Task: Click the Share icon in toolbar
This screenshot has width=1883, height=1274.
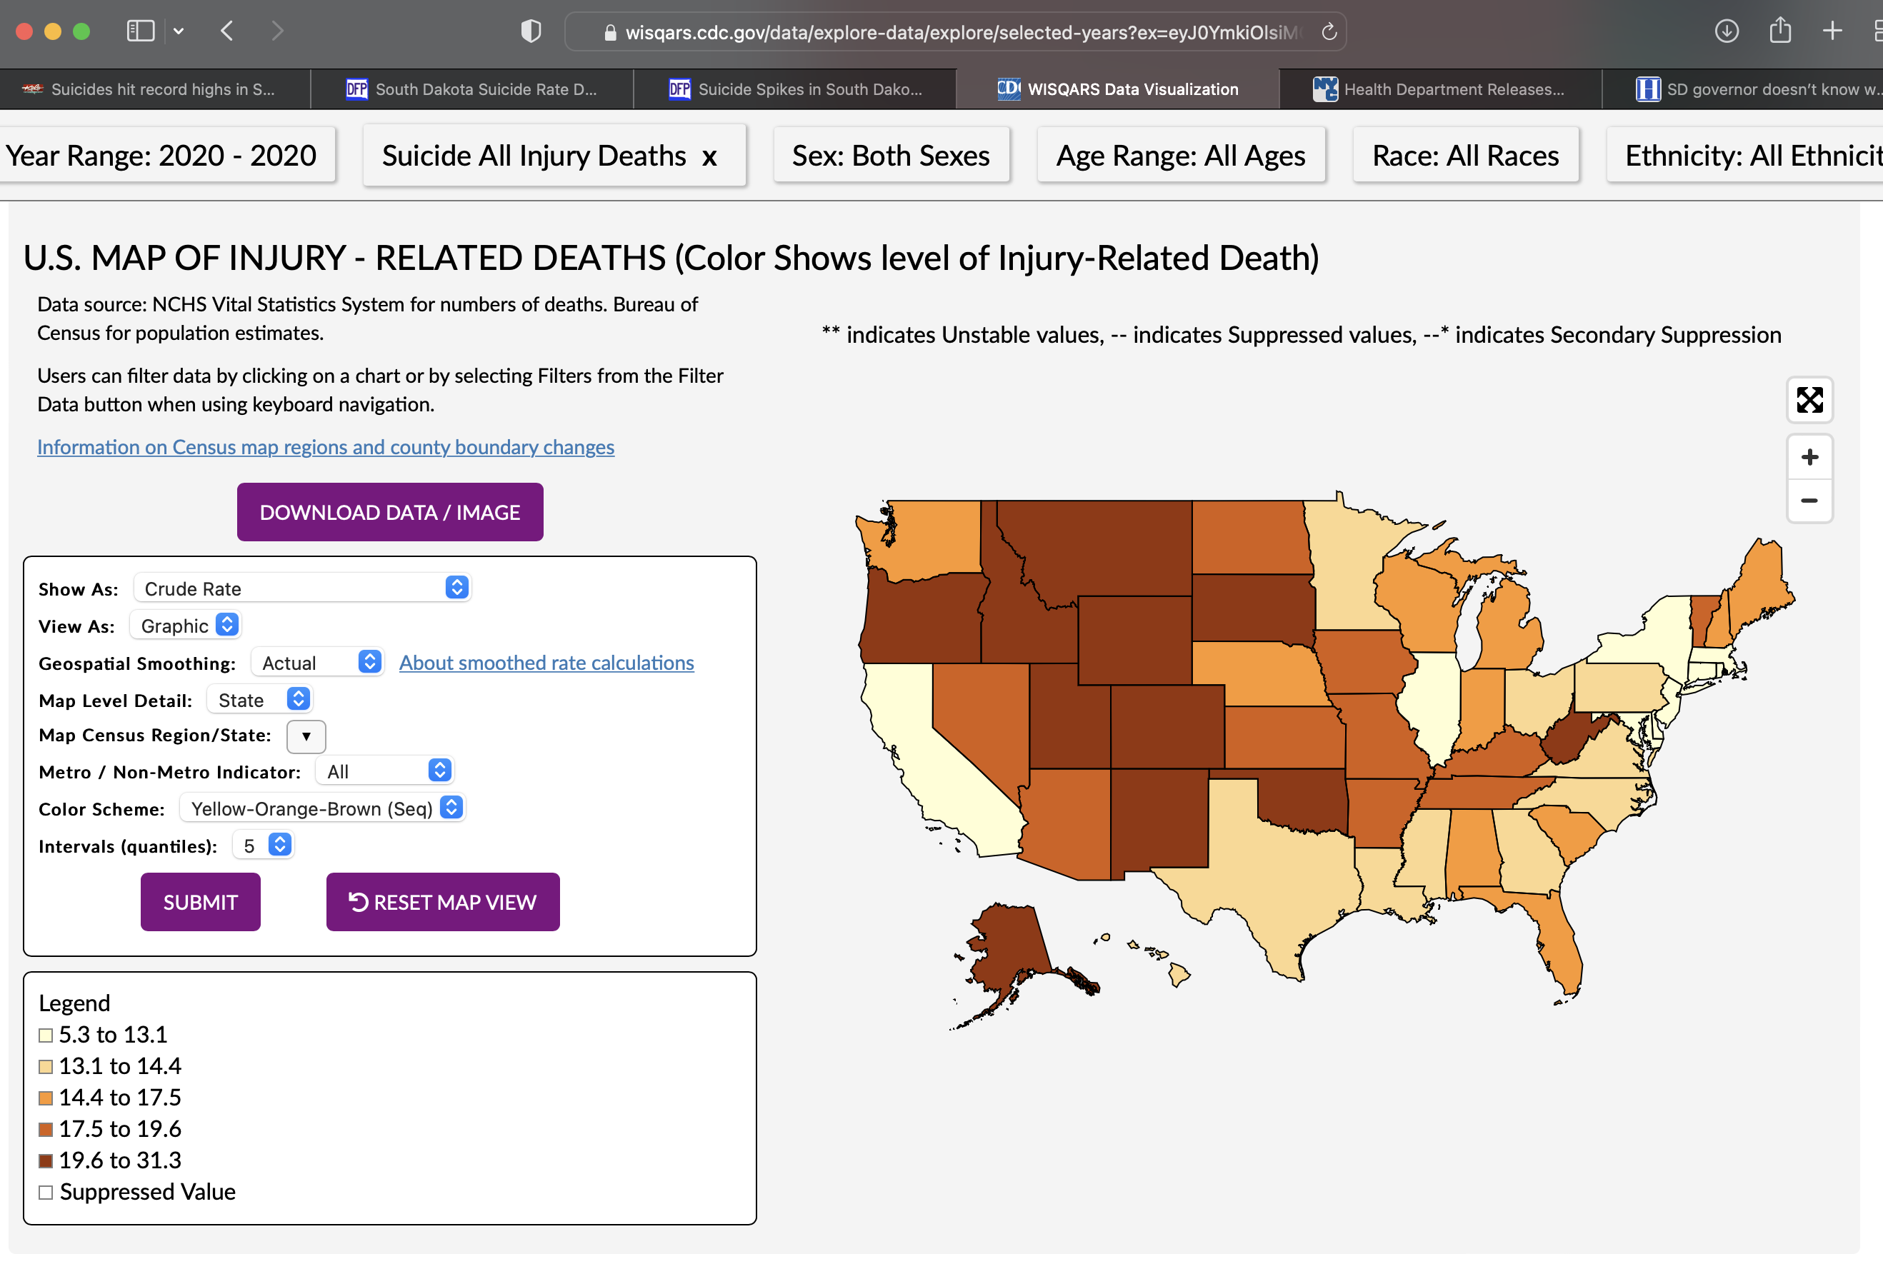Action: [x=1779, y=31]
